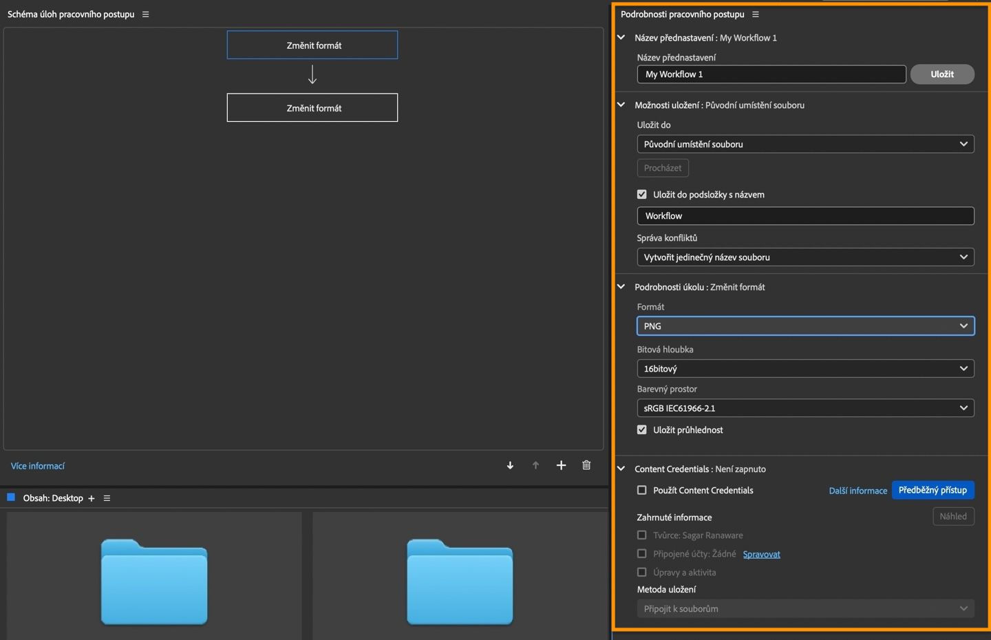This screenshot has height=640, width=991.
Task: Open the Obsah: Desktop panel menu icon
Action: click(107, 498)
